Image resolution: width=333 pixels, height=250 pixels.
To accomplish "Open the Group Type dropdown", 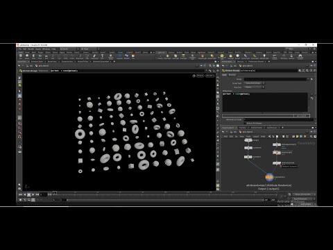I will (x=255, y=83).
